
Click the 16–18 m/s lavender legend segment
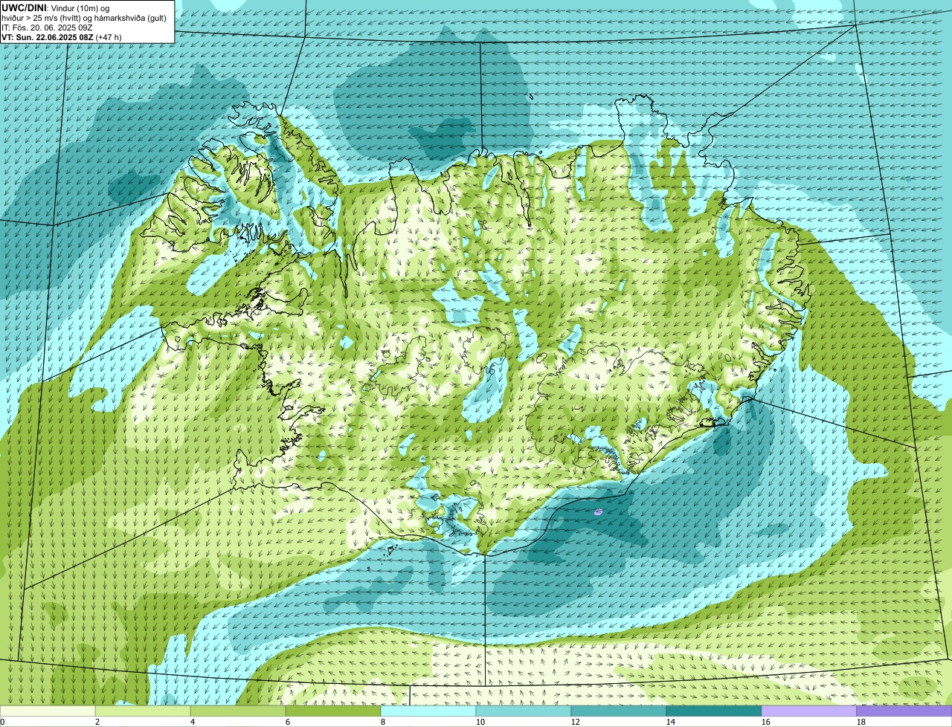pyautogui.click(x=809, y=711)
